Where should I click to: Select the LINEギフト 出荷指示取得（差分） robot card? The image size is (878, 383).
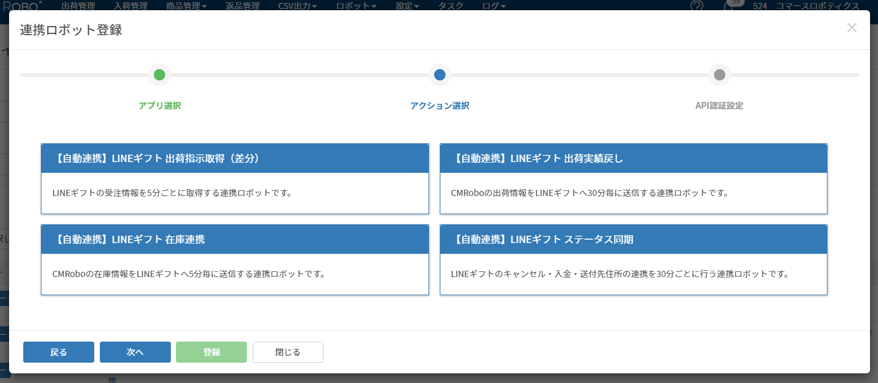(x=235, y=178)
